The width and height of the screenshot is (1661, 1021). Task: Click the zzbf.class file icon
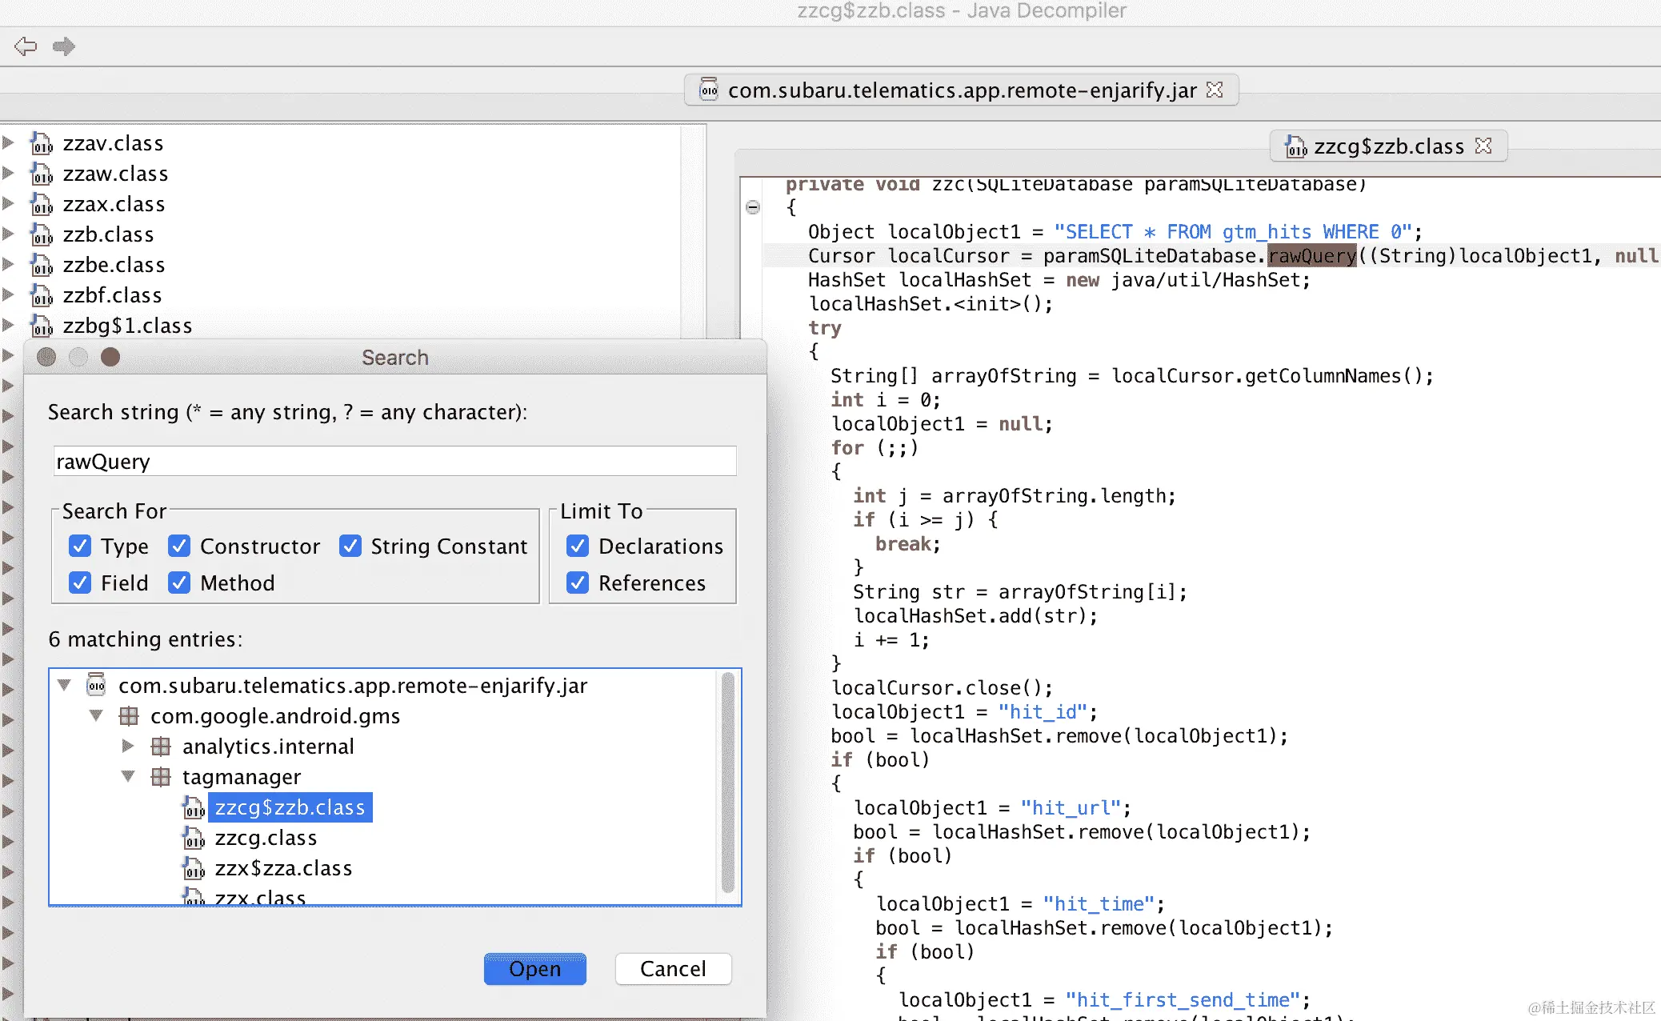42,296
